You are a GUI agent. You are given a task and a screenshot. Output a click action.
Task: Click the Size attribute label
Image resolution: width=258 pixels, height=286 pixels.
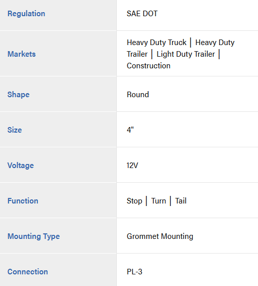tap(15, 130)
